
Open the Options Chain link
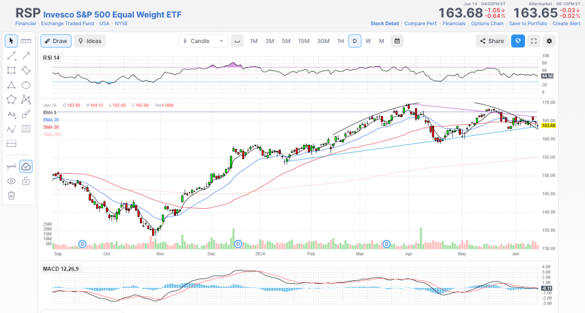(x=487, y=23)
